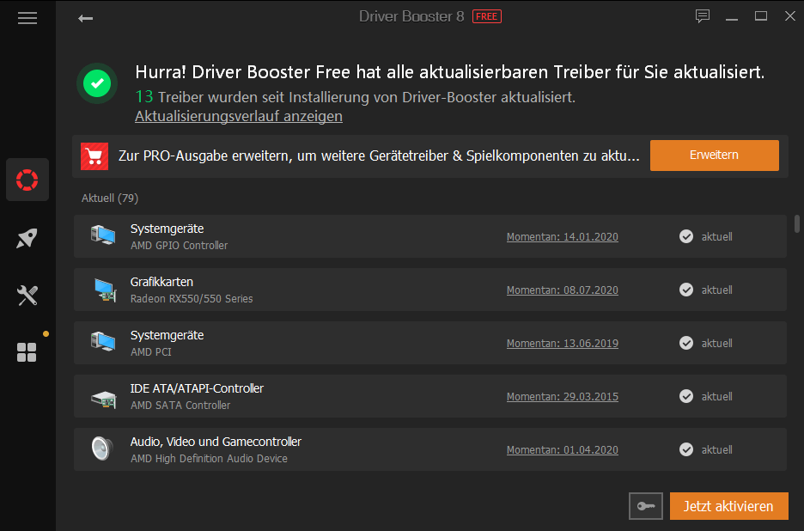This screenshot has height=531, width=804.
Task: Click the driver list scrollbar thumb
Action: [x=797, y=223]
